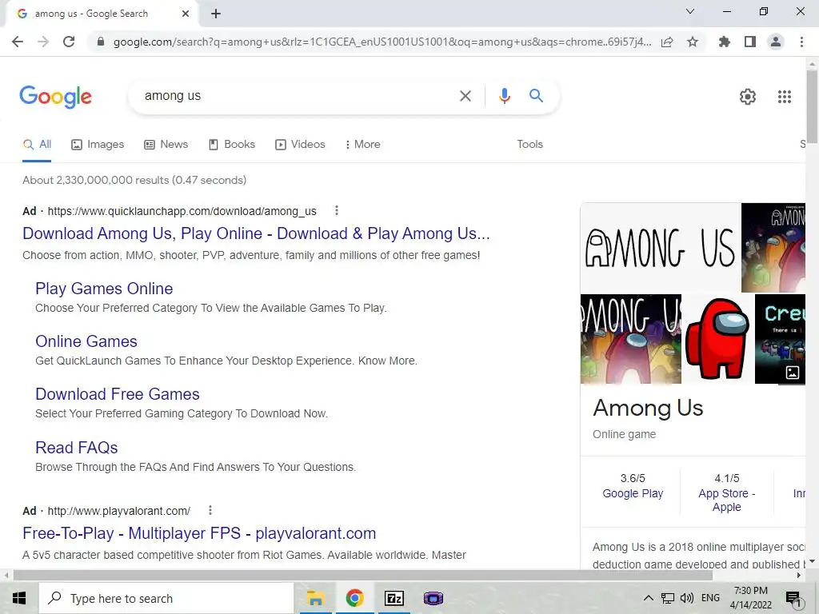Start voice search with the microphone icon
The width and height of the screenshot is (819, 614).
tap(504, 96)
